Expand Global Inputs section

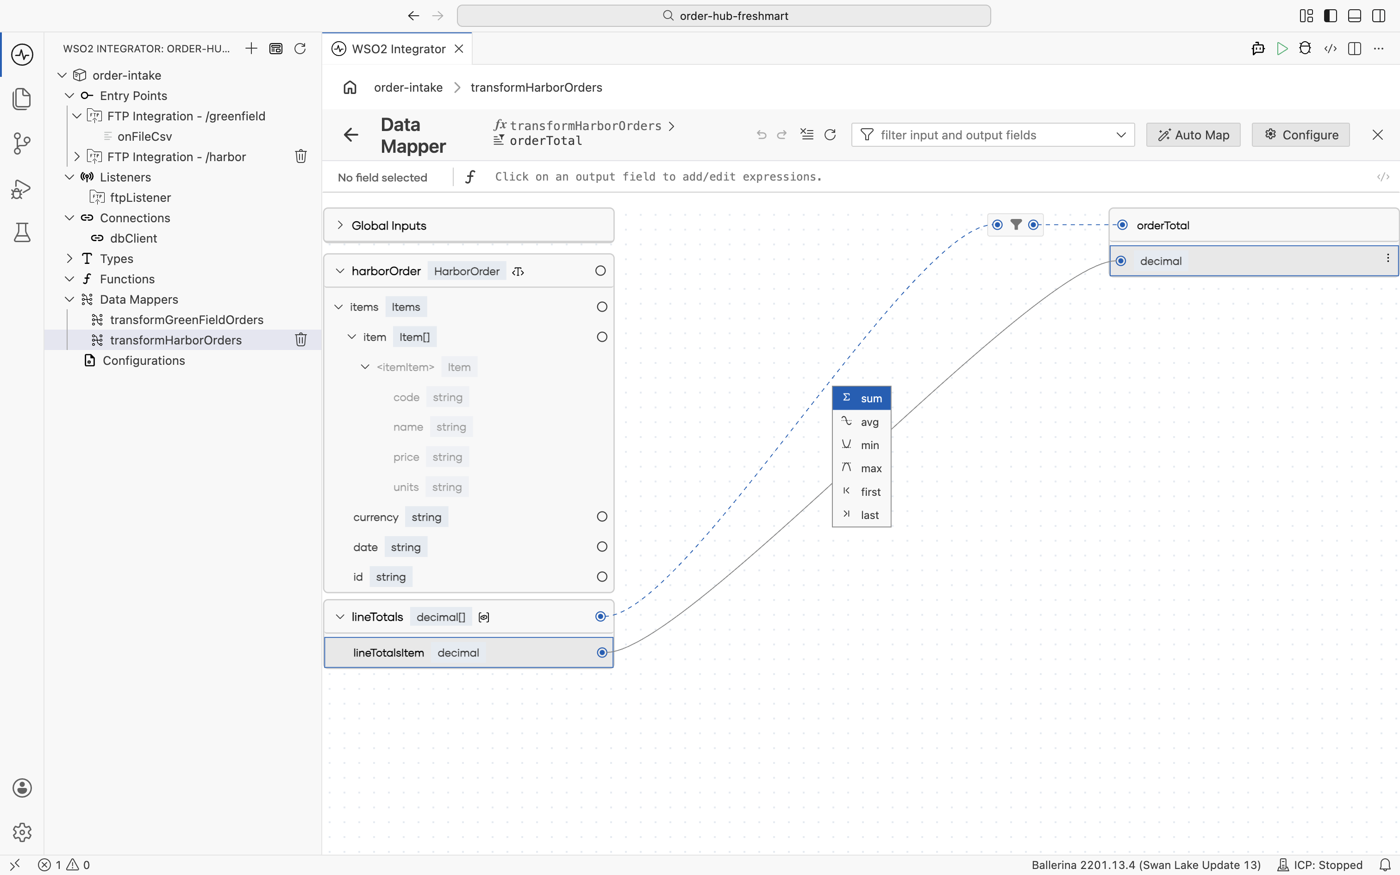[x=340, y=225]
